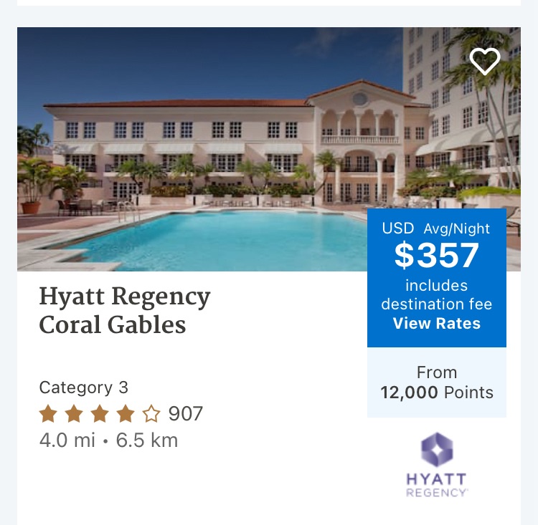Click the third filled rating star
The width and height of the screenshot is (538, 525).
(x=100, y=414)
